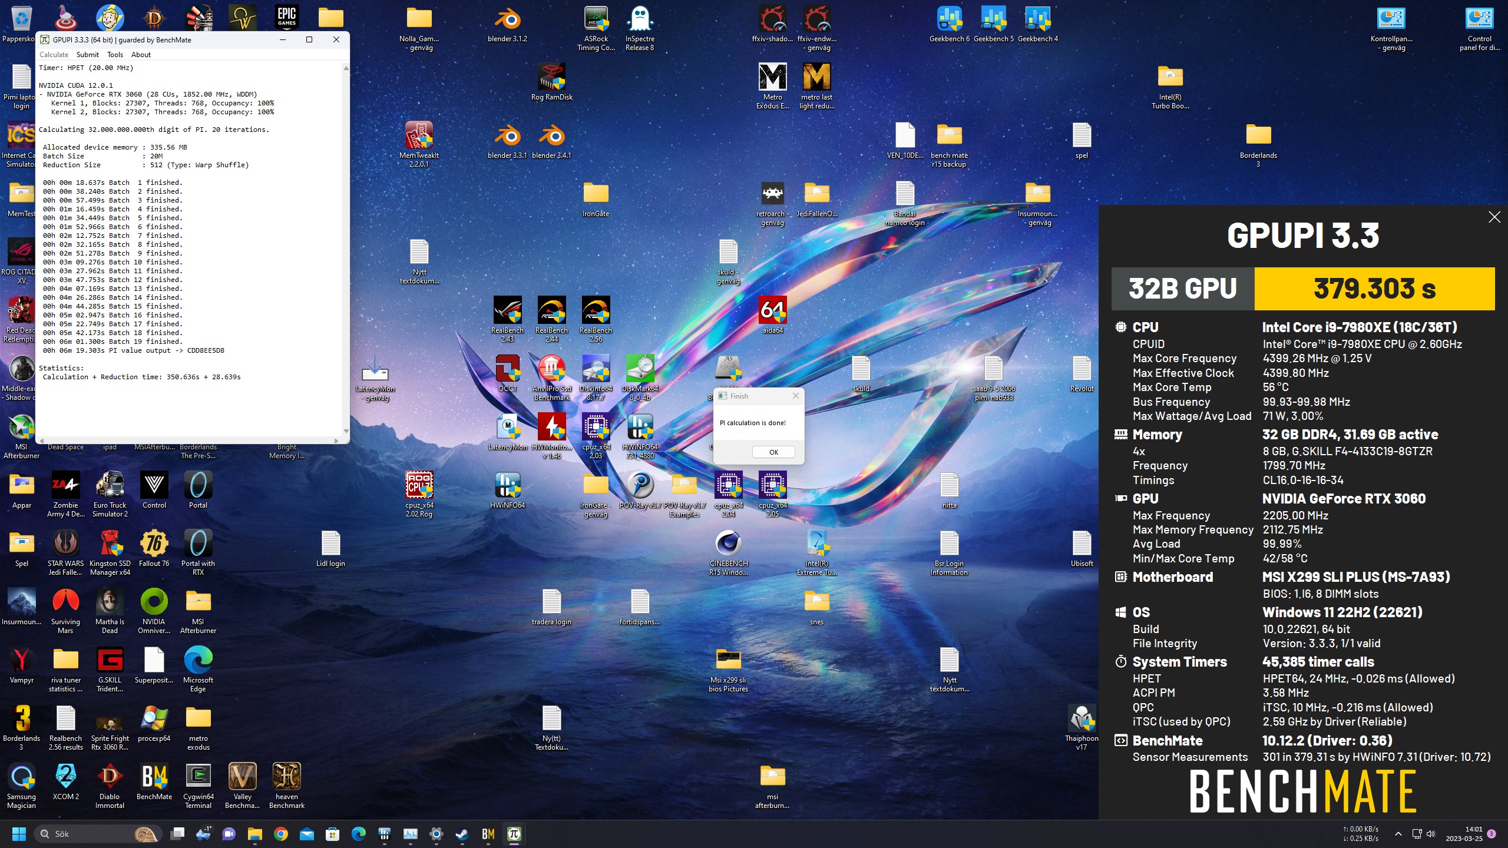1508x848 pixels.
Task: Open CINEBENCH R15 desktop icon
Action: click(728, 553)
